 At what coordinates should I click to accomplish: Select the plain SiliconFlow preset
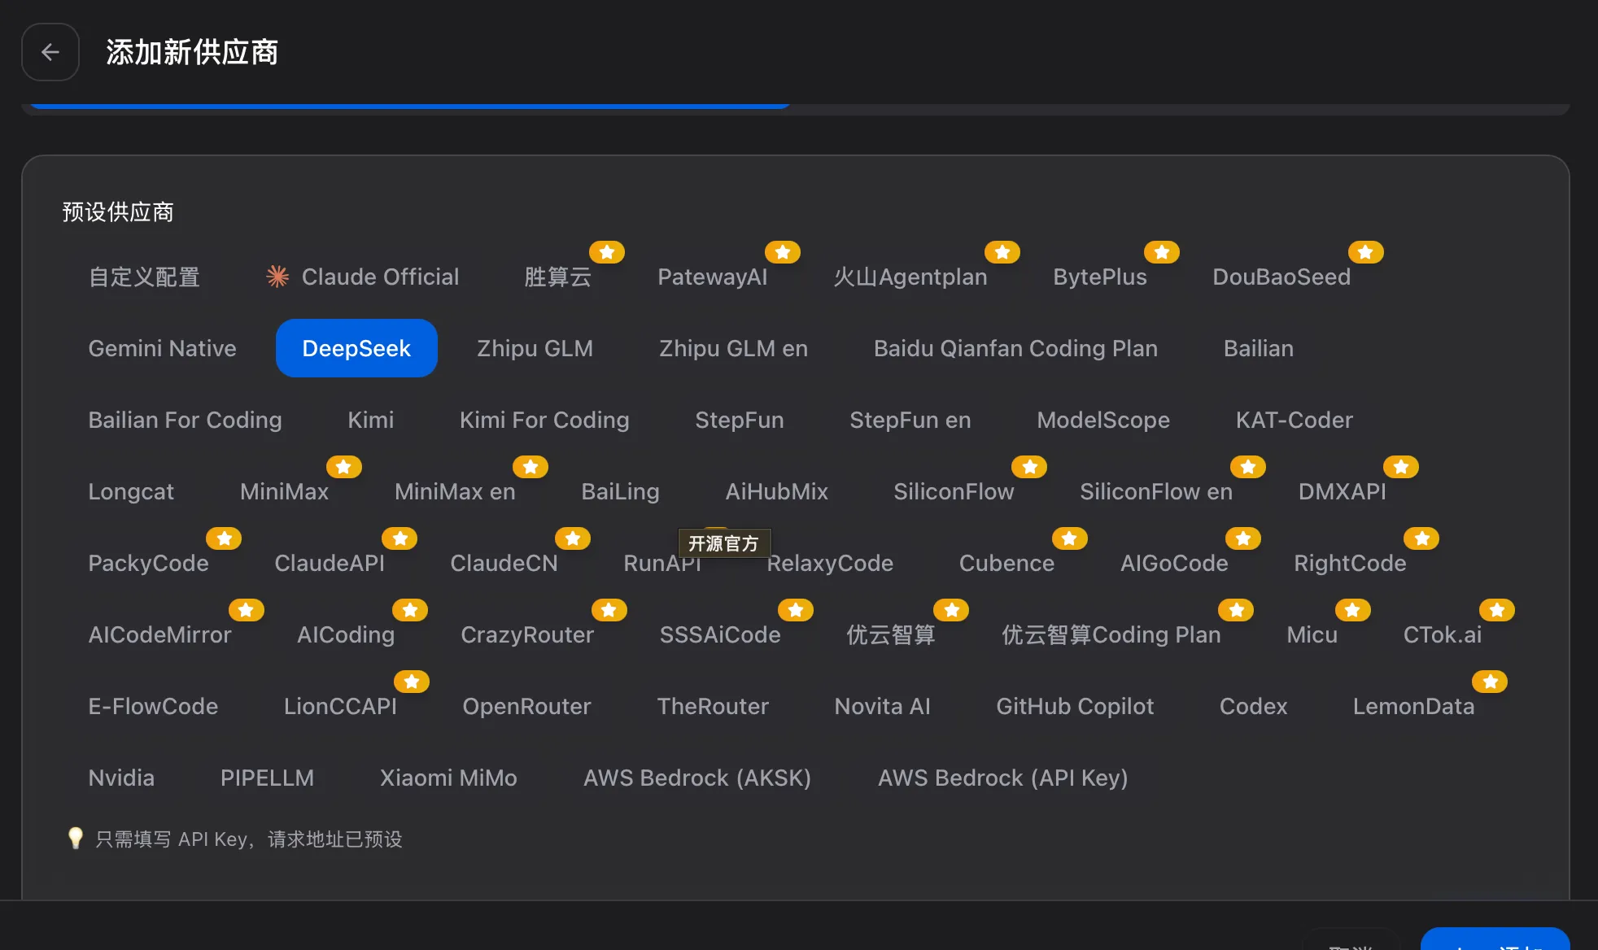click(x=954, y=491)
